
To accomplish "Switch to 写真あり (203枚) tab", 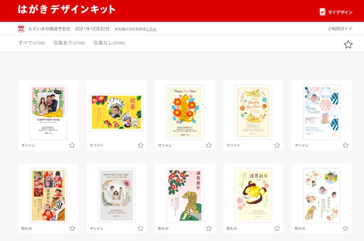I will point(69,43).
